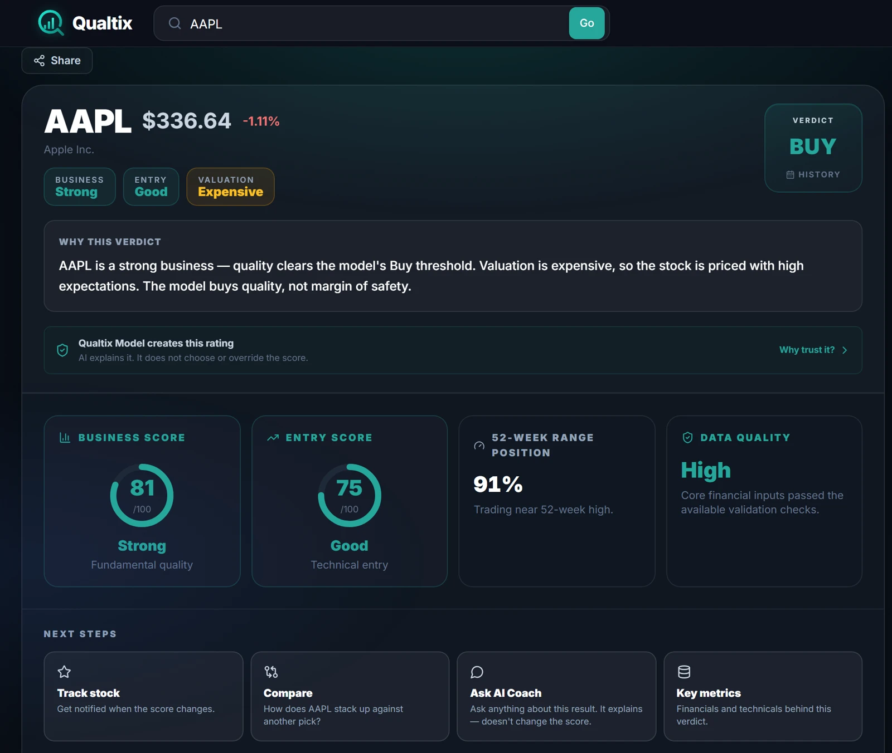Click the bar chart icon in Business Score
The image size is (892, 753).
point(65,438)
